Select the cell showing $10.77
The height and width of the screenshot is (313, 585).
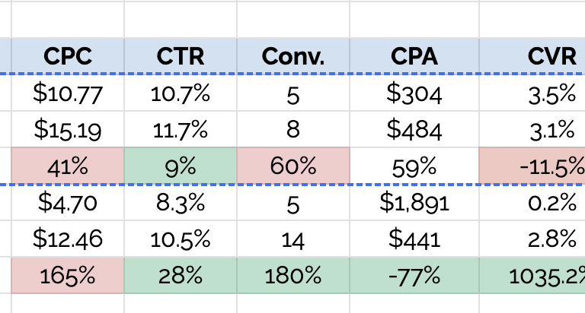68,93
